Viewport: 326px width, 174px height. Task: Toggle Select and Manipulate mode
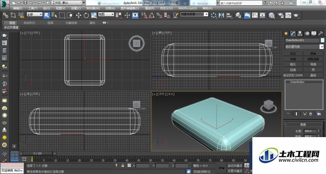coord(127,15)
